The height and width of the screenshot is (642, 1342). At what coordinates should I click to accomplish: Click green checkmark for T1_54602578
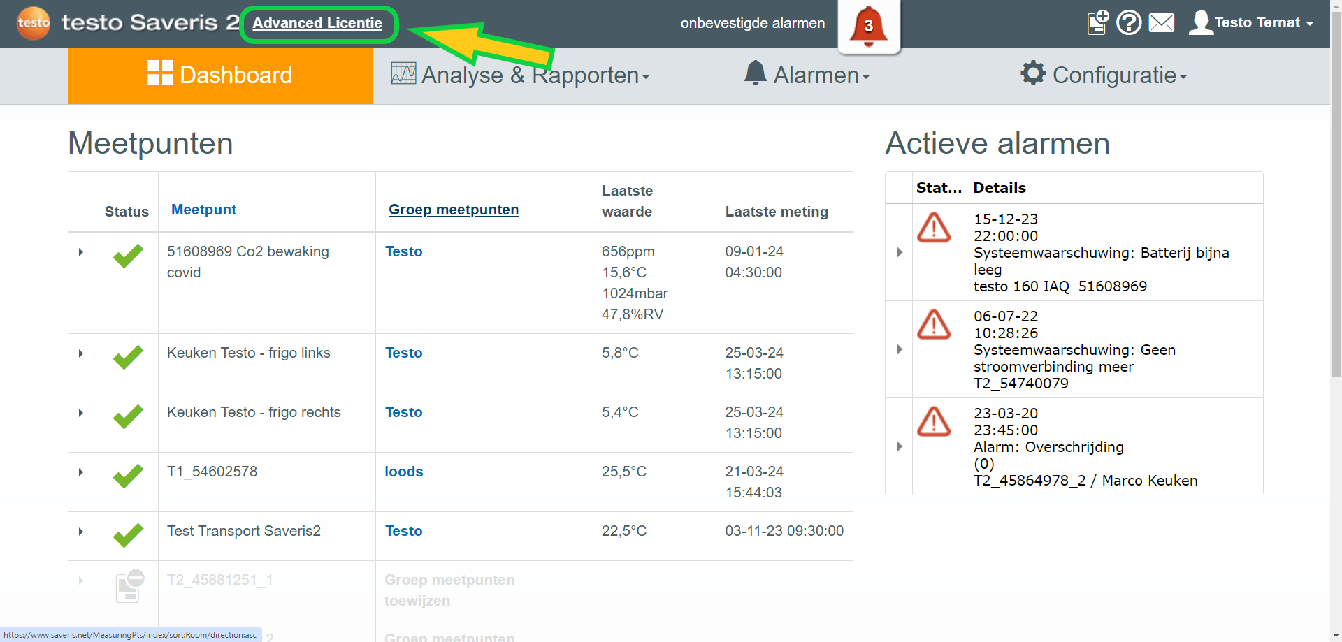(128, 476)
